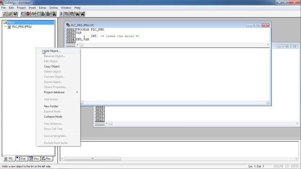The width and height of the screenshot is (301, 169).
Task: Click the red Stop toolbar icon
Action: tap(28, 14)
